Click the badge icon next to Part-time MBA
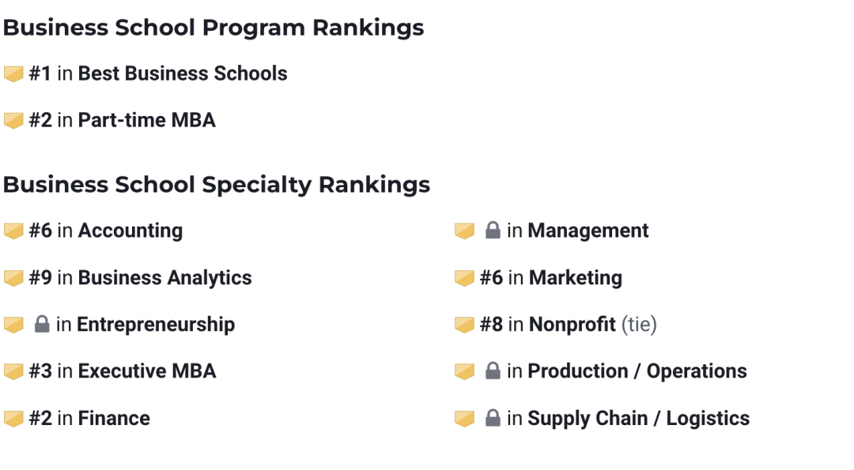This screenshot has height=470, width=854. tap(13, 121)
